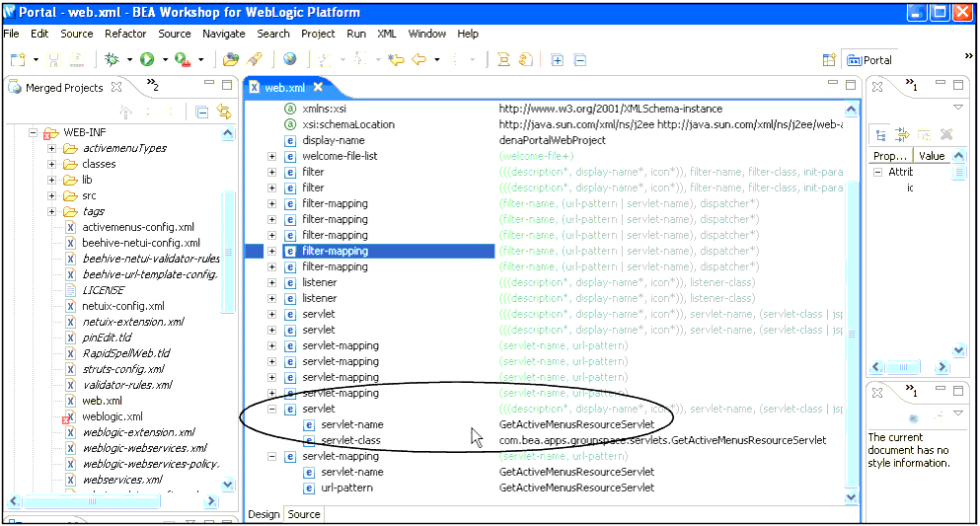Expand the highlighted filter-mapping element
Screen dimensions: 980x526
click(x=271, y=251)
